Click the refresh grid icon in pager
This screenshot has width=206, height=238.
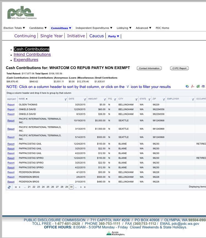(9, 187)
